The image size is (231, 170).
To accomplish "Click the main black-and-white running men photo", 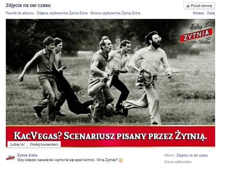I will tap(110, 72).
